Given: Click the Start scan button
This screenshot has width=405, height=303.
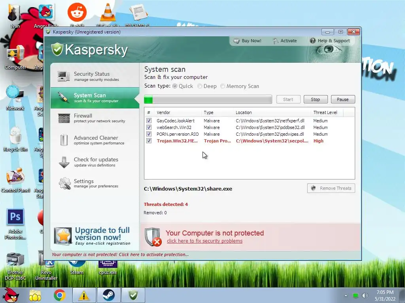Looking at the screenshot, I should pos(288,99).
